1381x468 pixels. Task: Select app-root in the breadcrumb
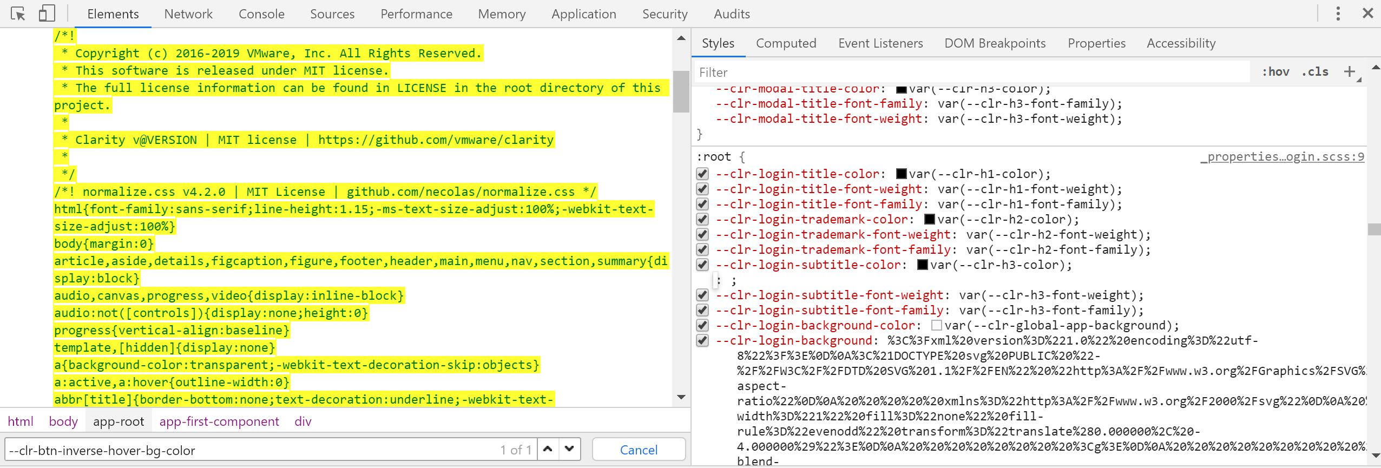pos(119,421)
